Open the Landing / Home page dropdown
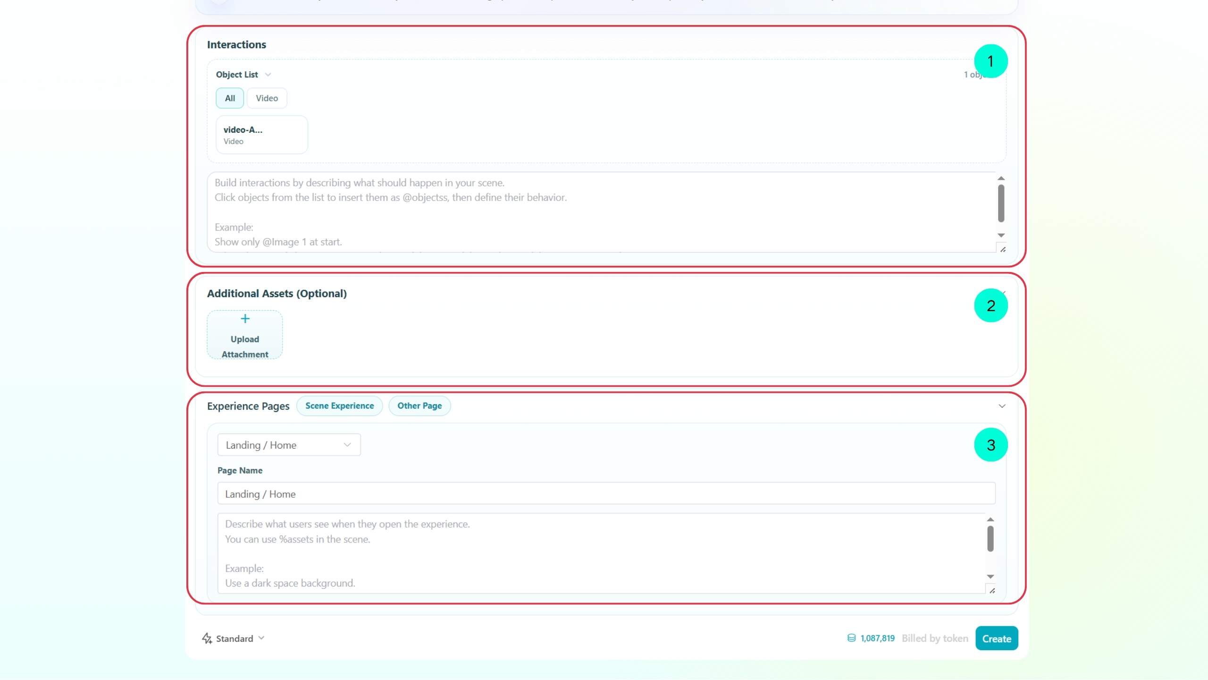1208x680 pixels. tap(289, 445)
